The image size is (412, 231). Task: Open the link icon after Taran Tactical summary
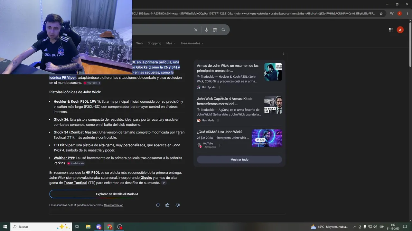[x=164, y=183]
